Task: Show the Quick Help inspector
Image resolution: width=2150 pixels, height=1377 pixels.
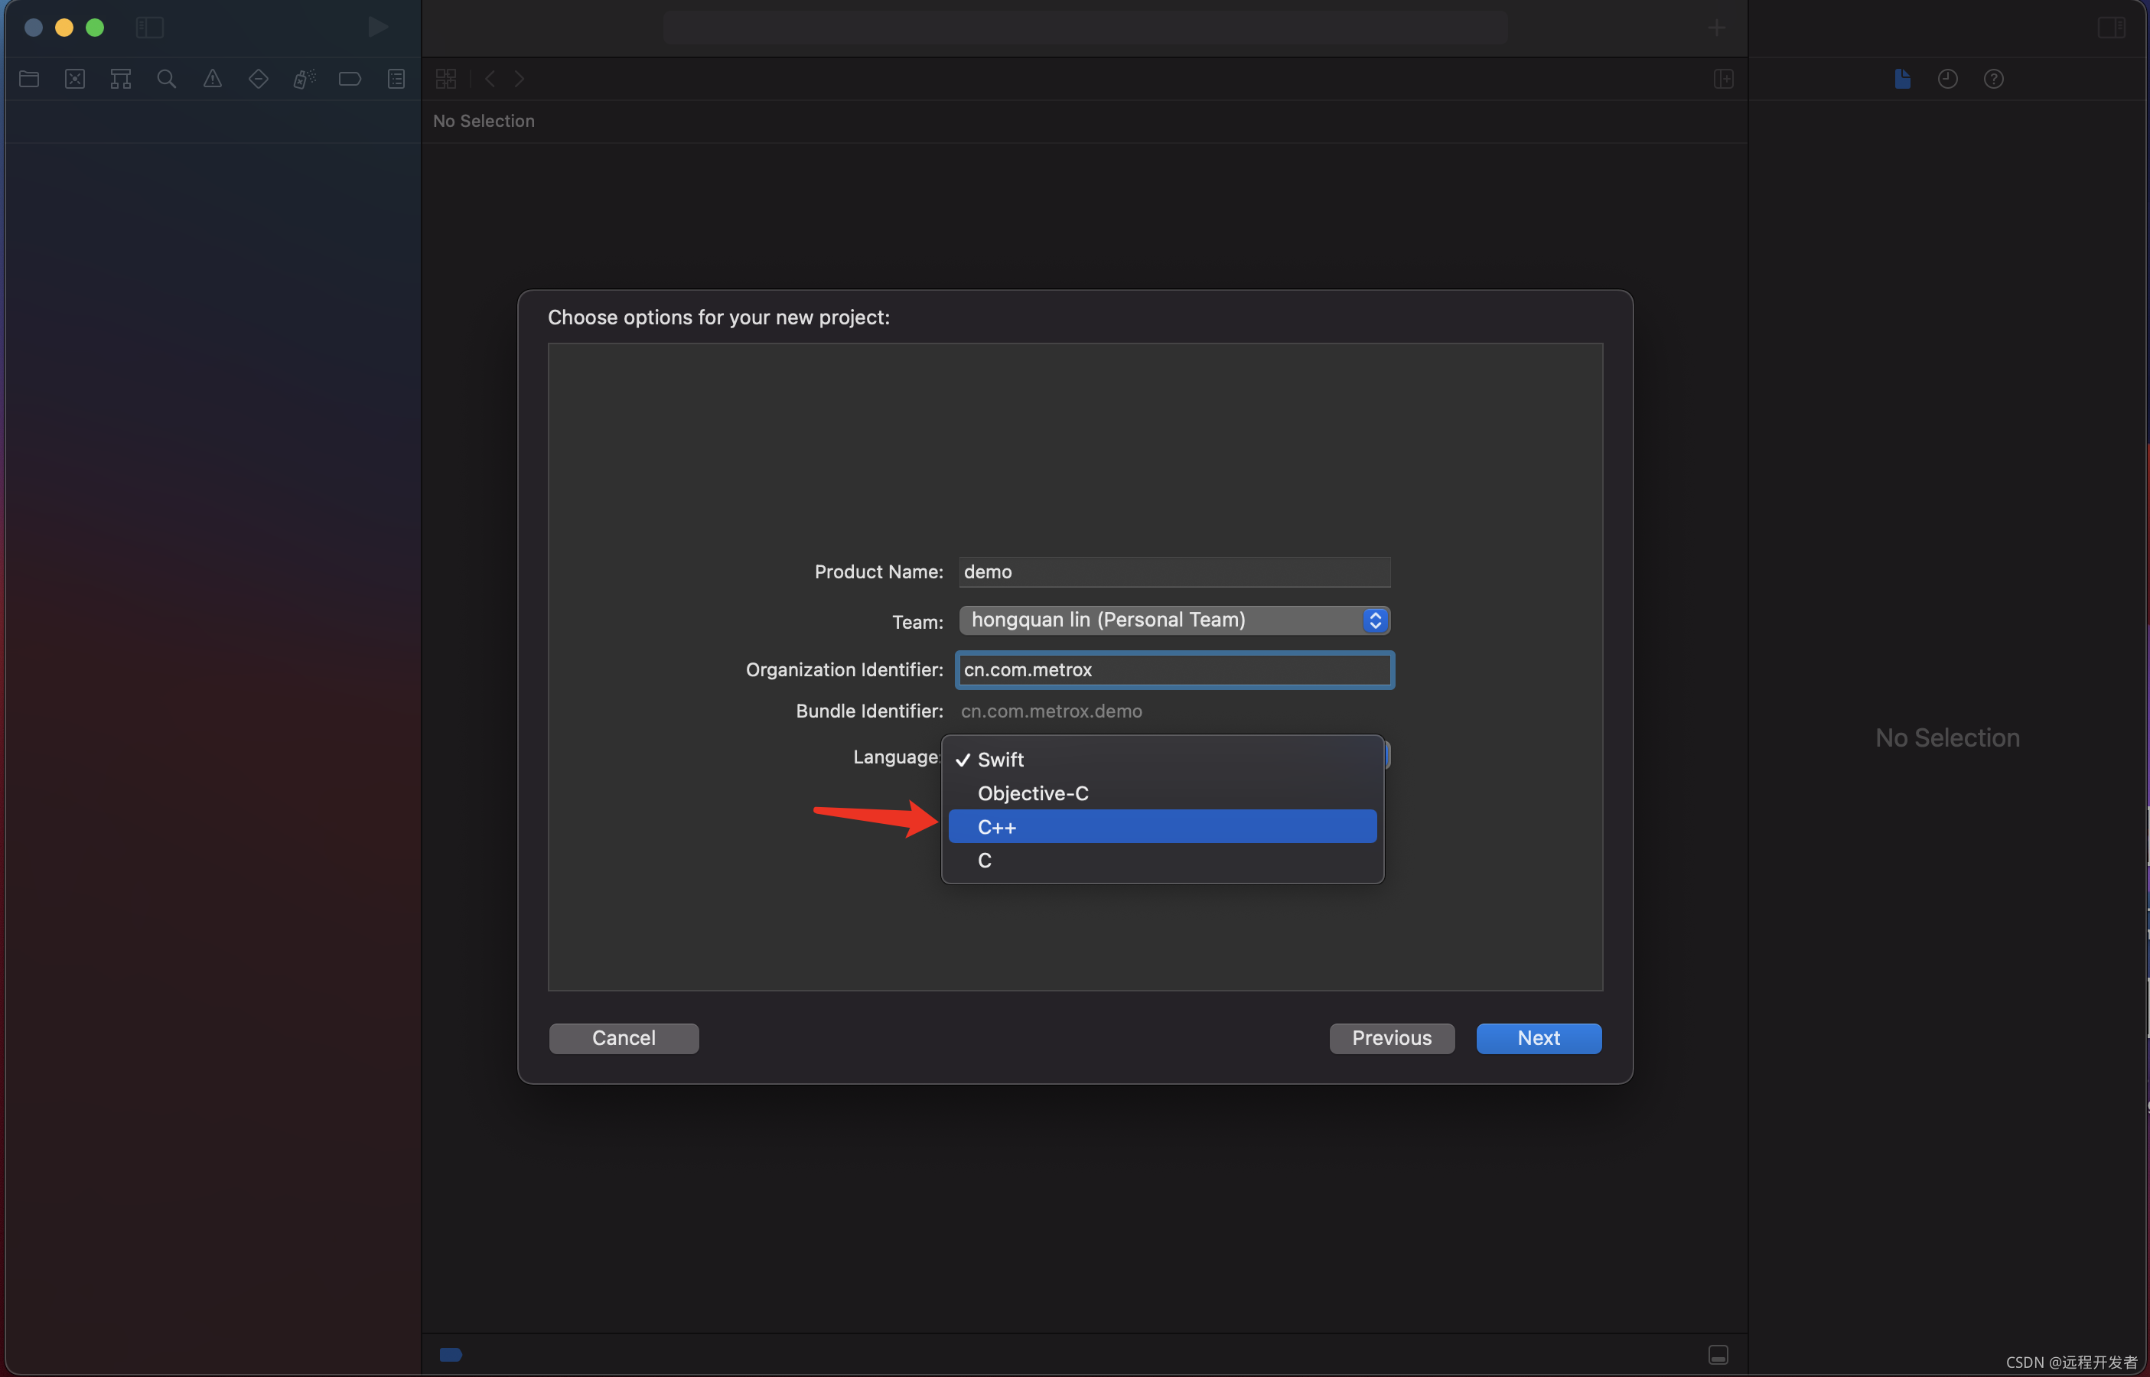Action: [x=1993, y=79]
